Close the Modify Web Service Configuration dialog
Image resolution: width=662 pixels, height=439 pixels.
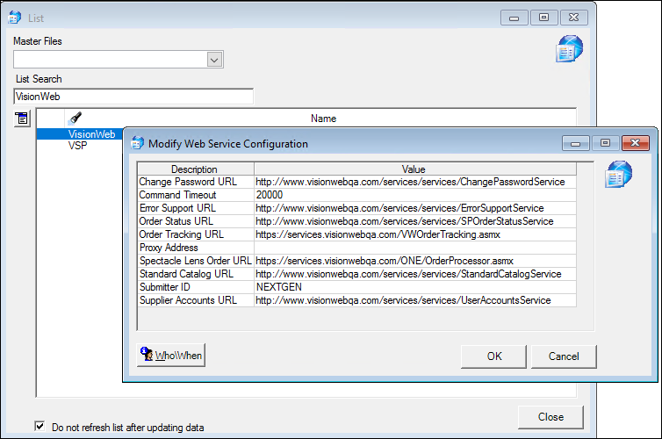635,143
